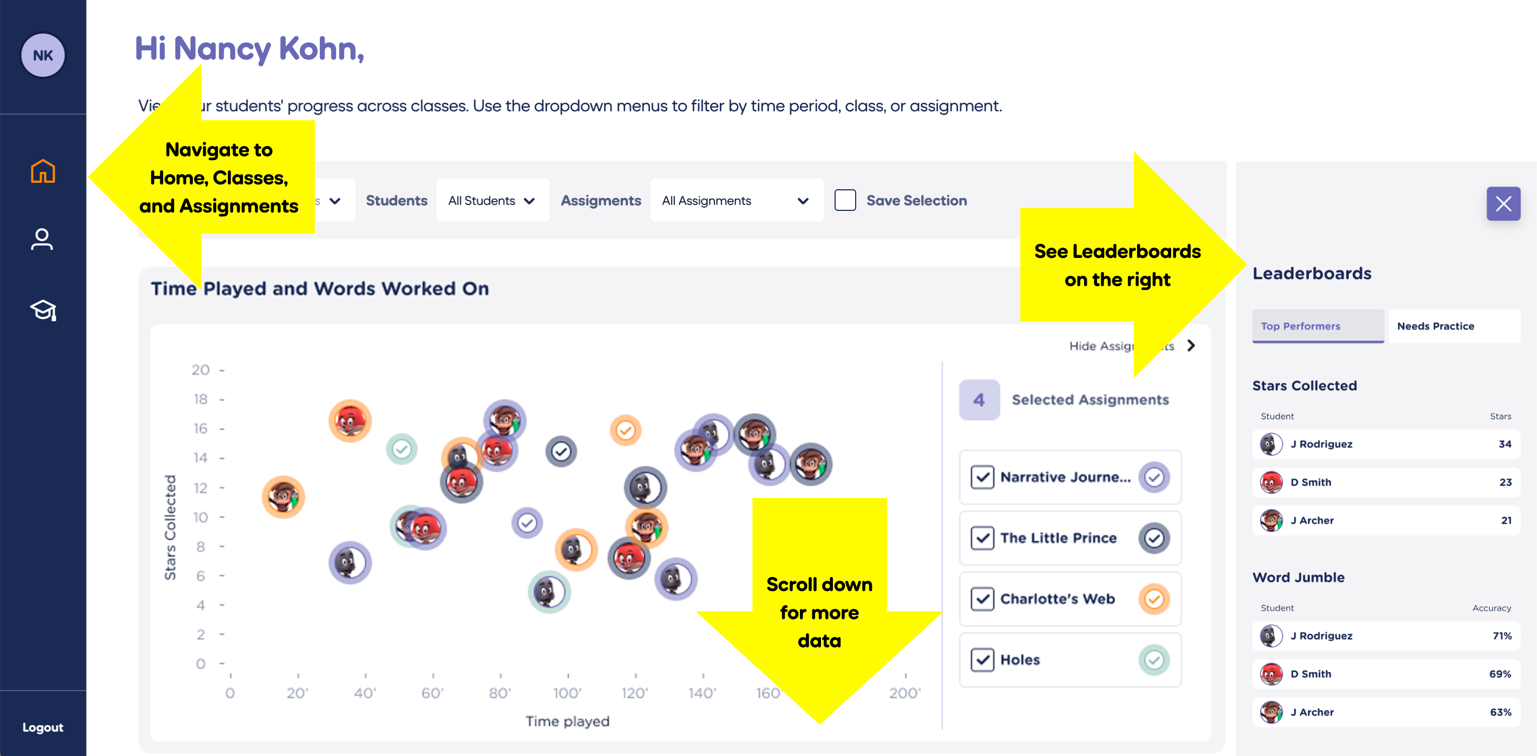The image size is (1537, 756).
Task: Click the NK user avatar
Action: (x=43, y=56)
